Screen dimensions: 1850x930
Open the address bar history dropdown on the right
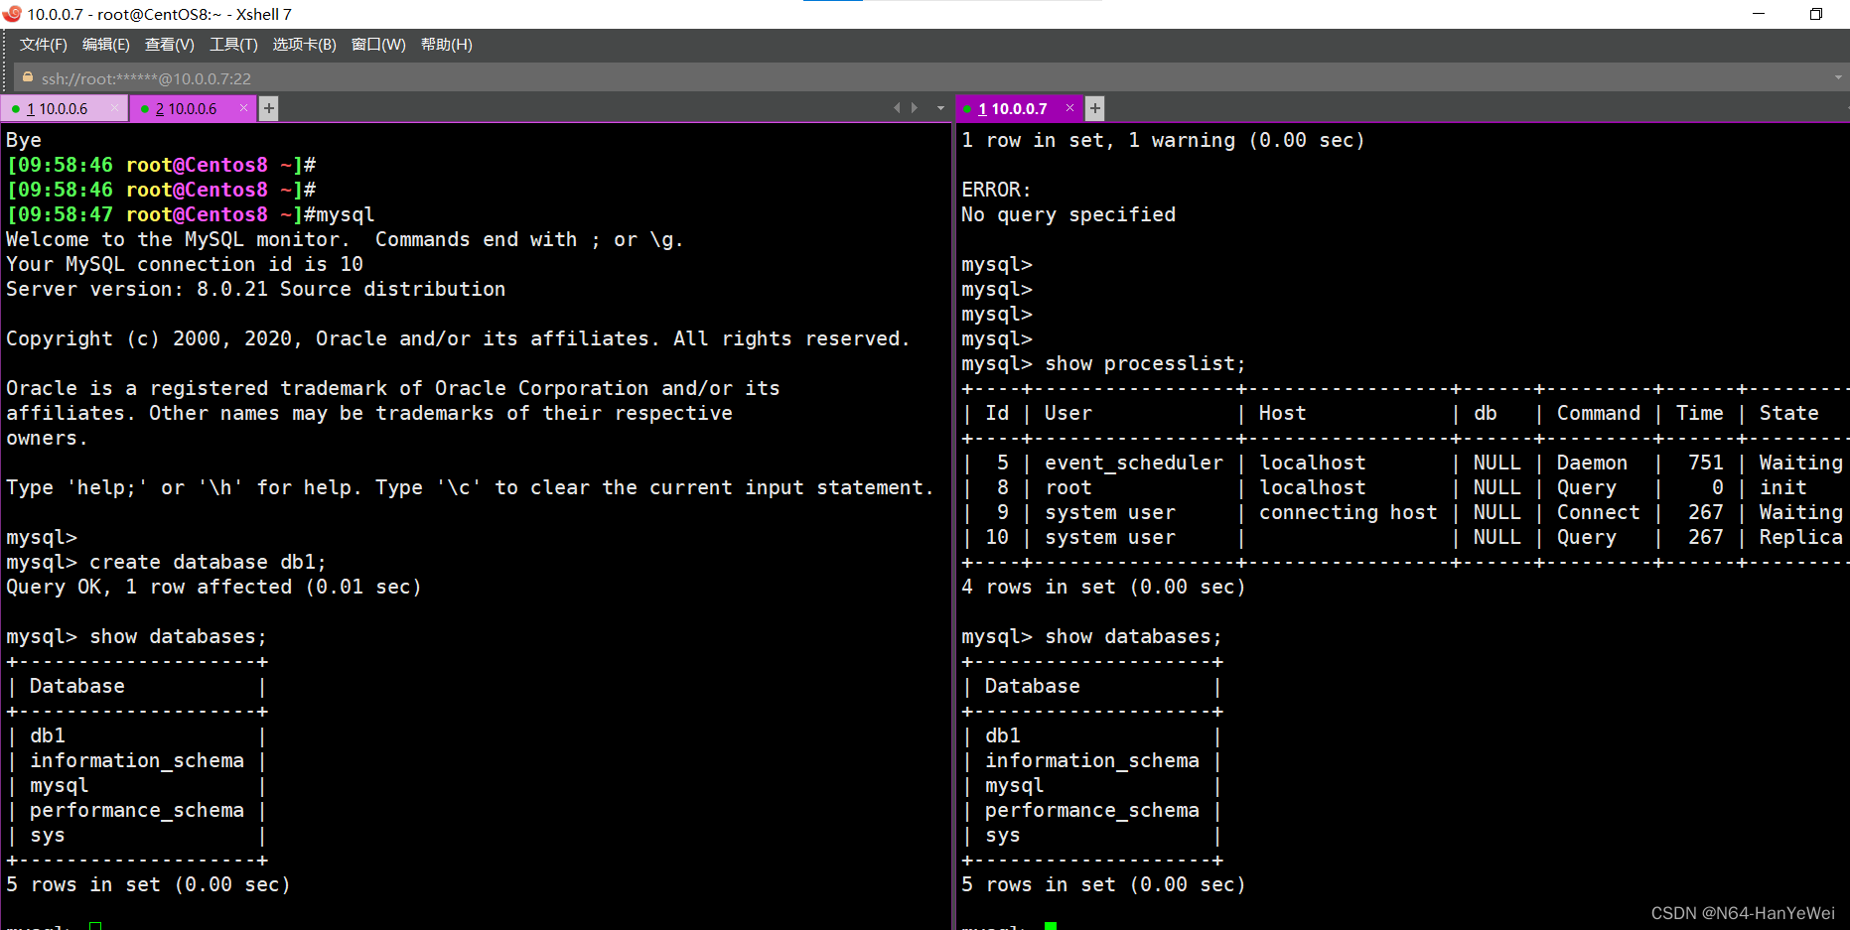1836,77
